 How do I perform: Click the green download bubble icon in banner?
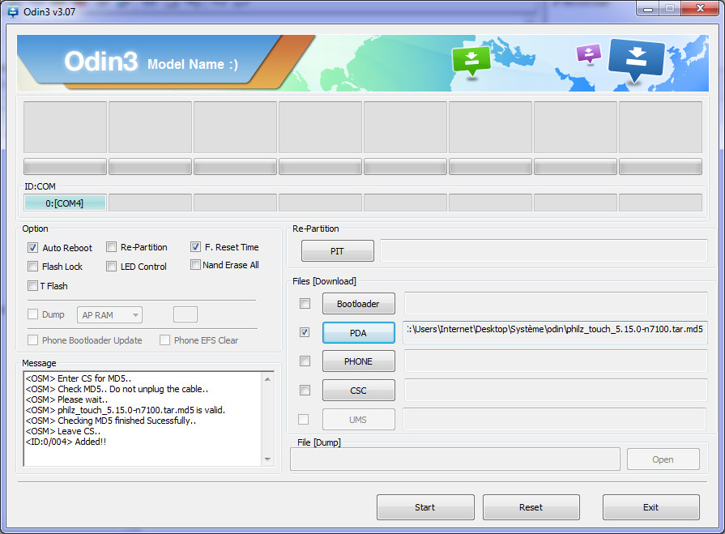tap(471, 62)
